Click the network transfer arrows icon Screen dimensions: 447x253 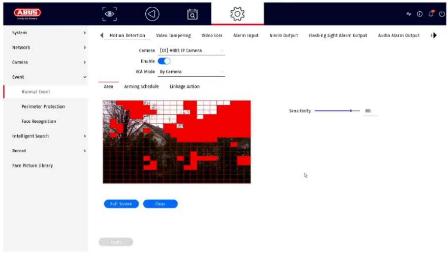(x=409, y=14)
